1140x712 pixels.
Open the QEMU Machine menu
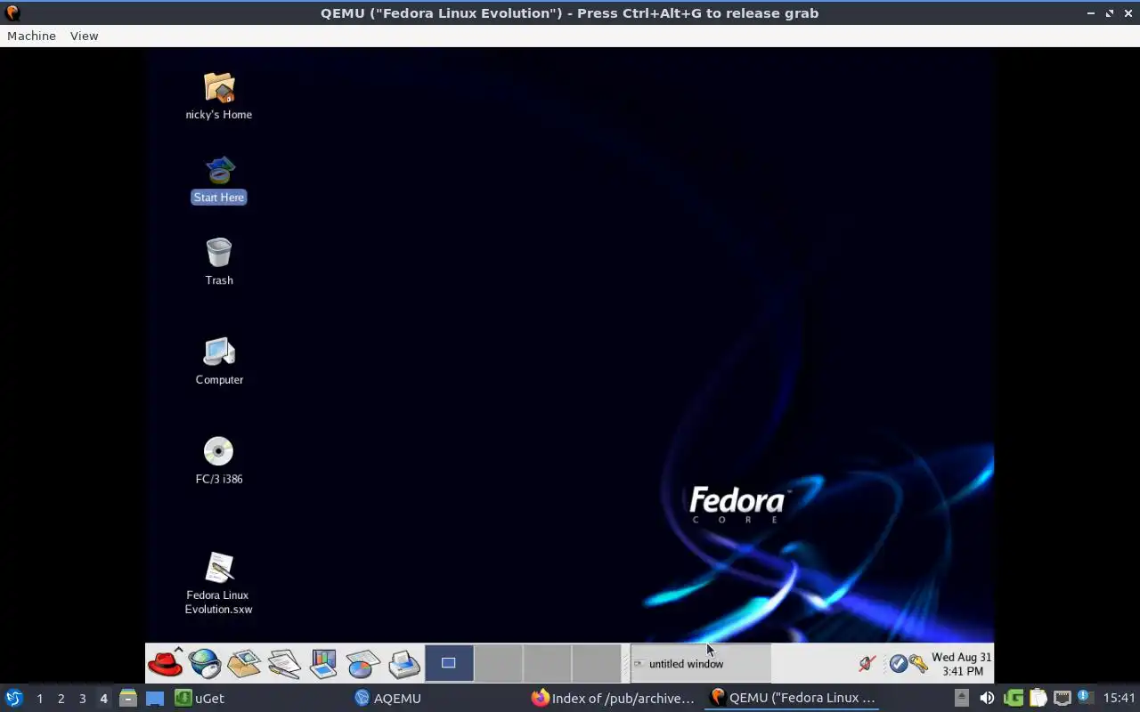[31, 36]
